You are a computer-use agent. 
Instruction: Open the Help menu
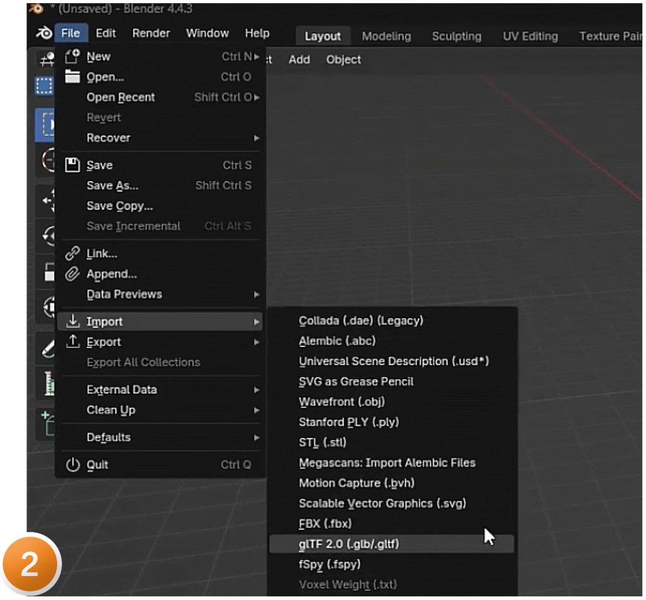(257, 33)
